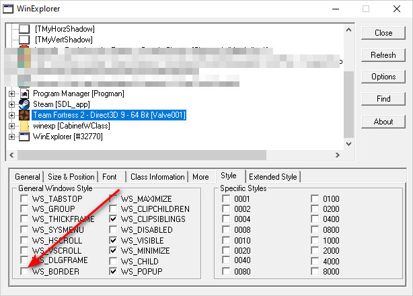
Task: Check the WS_CHILD checkbox
Action: pyautogui.click(x=113, y=261)
